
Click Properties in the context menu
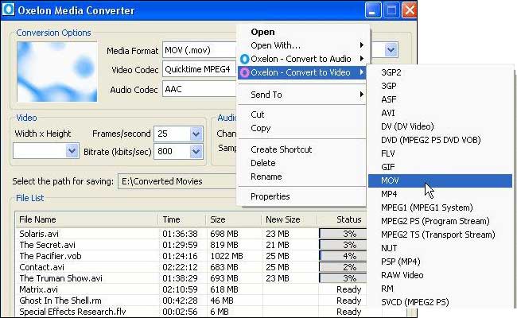click(270, 196)
